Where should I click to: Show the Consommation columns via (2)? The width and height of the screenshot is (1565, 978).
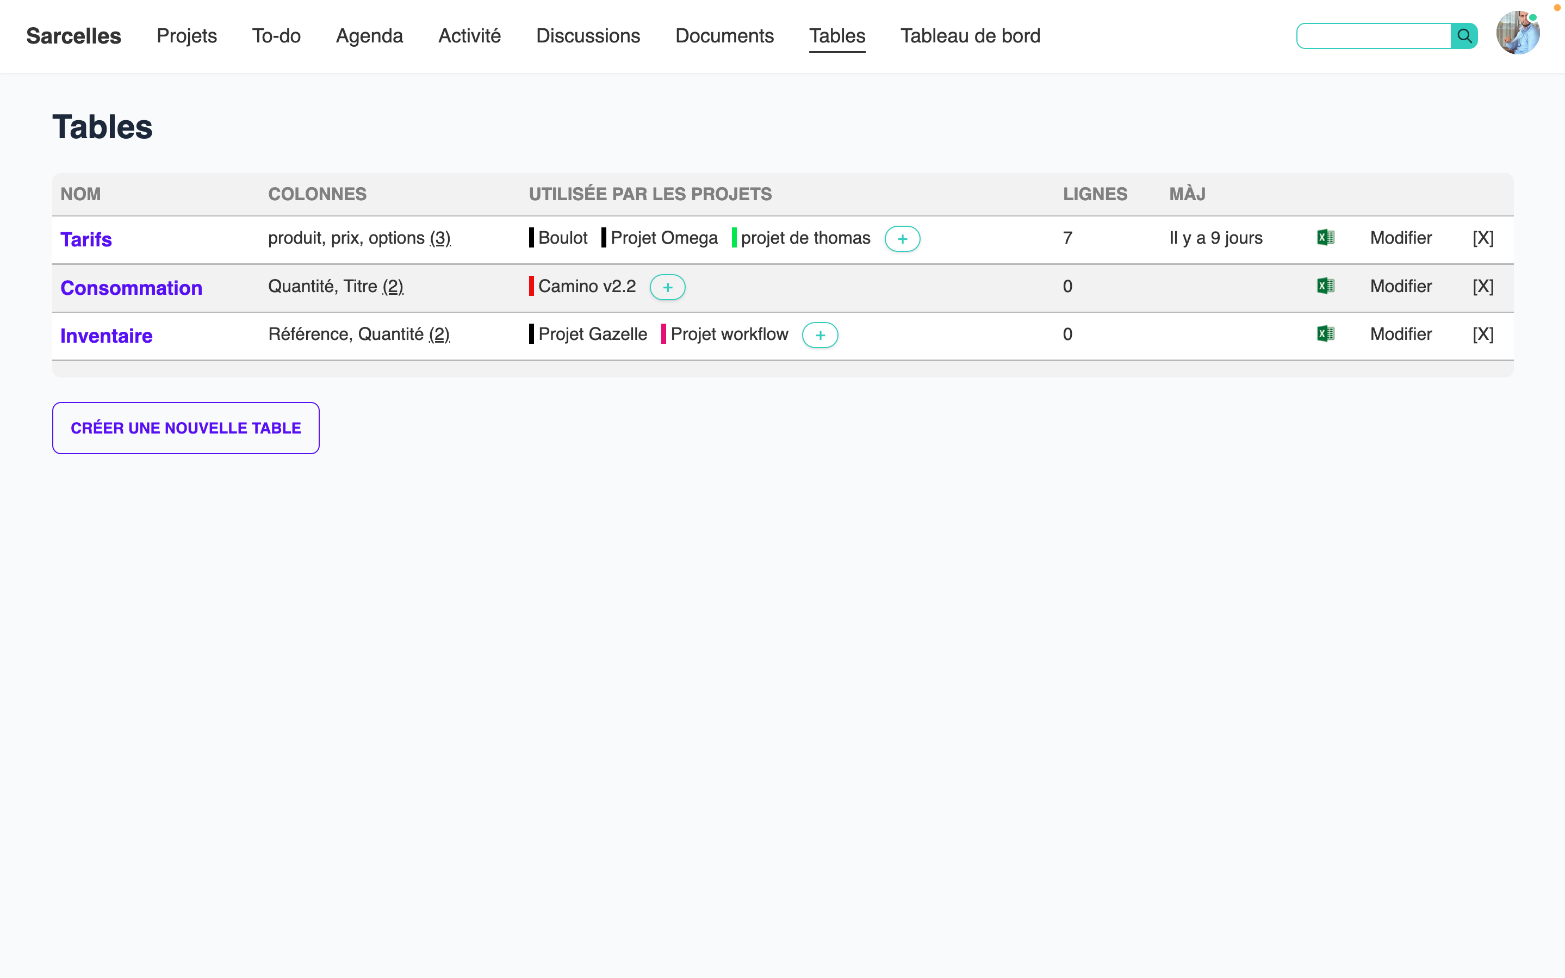tap(393, 286)
